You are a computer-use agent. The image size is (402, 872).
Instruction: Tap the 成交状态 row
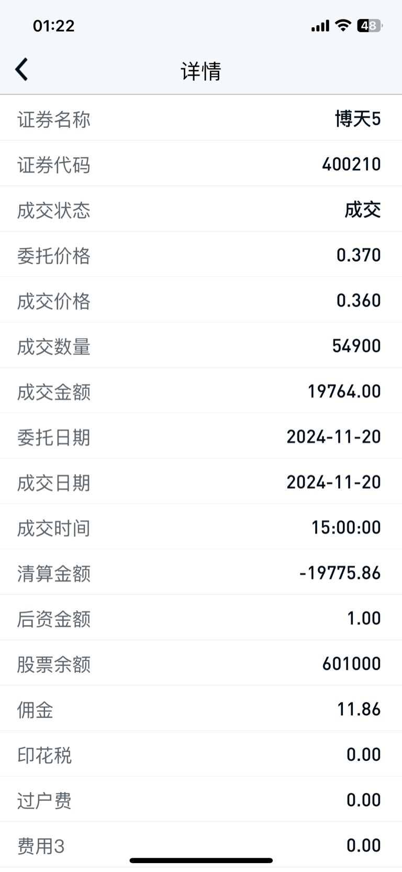(x=201, y=209)
